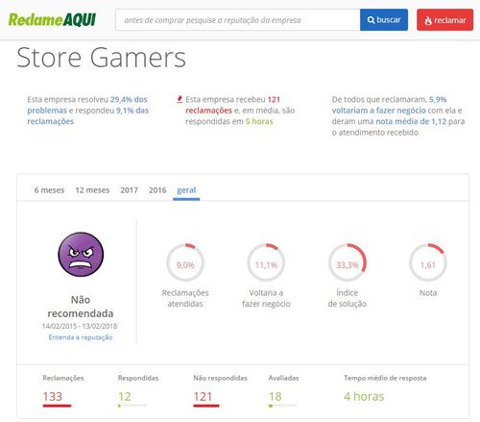480x422 pixels.
Task: Click the red flame icon beside complaints text
Action: [180, 99]
